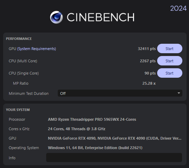This screenshot has width=189, height=168.
Task: Open the Minimum Test Duration dropdown
Action: [120, 93]
